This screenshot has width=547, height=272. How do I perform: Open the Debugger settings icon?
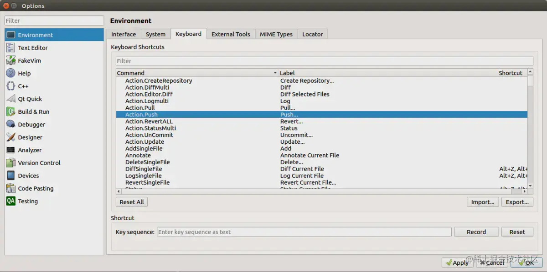(11, 124)
